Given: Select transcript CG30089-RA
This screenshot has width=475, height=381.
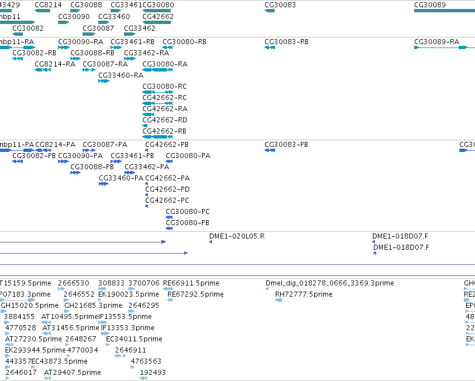Looking at the screenshot, I should 436,41.
